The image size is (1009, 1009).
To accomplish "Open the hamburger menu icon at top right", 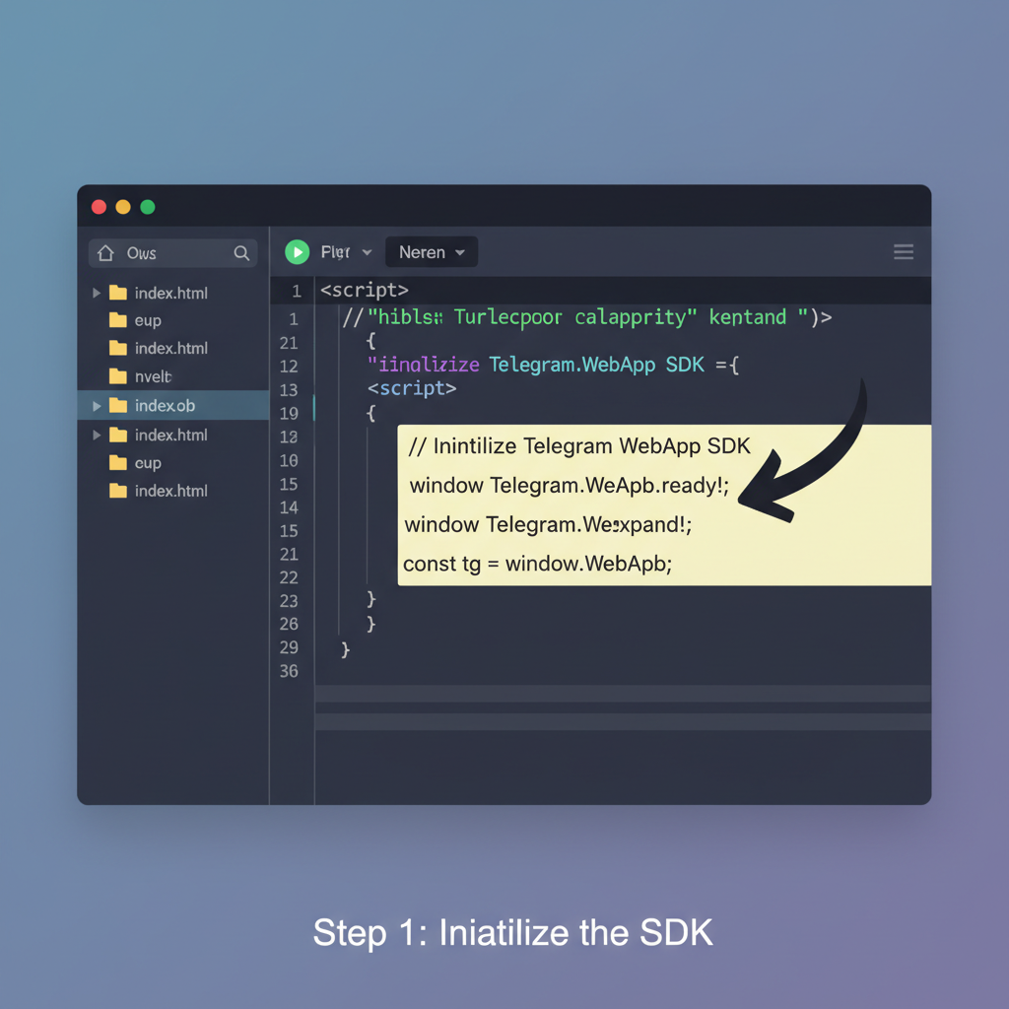I will click(903, 251).
